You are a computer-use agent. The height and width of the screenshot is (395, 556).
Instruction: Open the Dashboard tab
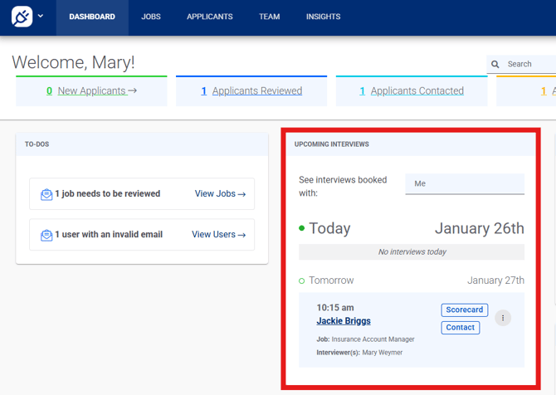pos(92,17)
